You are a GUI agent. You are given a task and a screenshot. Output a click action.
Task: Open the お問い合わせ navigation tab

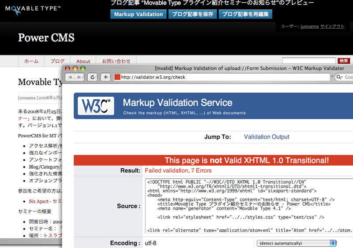coord(116,61)
